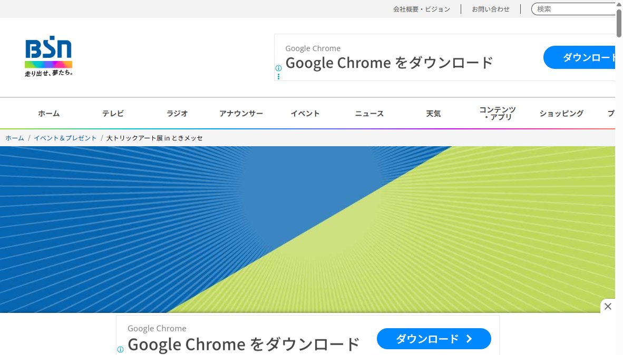The image size is (623, 355).
Task: Click the イベント＆プレゼント breadcrumb link
Action: coord(65,138)
